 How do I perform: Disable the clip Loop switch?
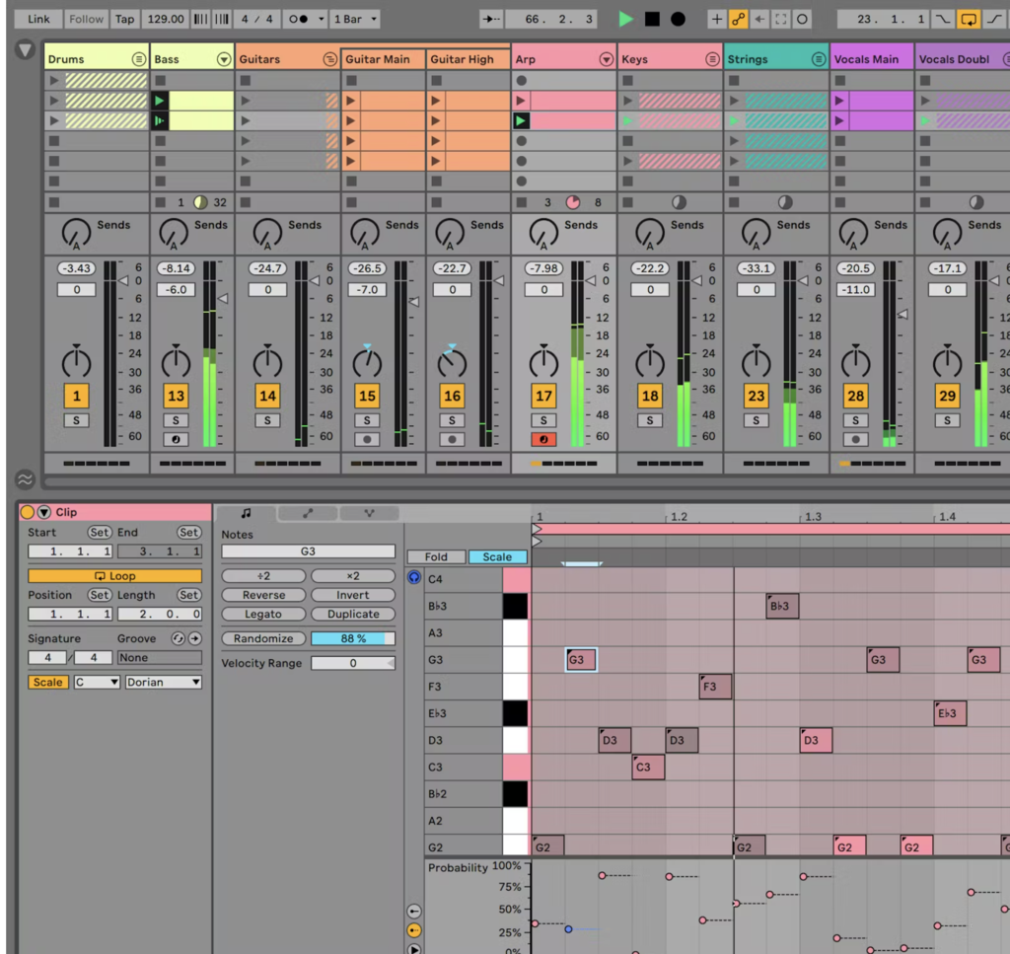(114, 576)
